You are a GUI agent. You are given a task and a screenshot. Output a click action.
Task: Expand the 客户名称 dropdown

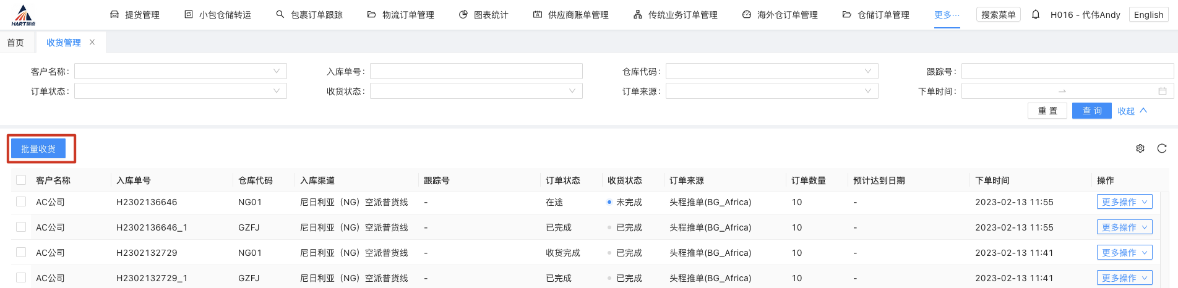[x=180, y=71]
